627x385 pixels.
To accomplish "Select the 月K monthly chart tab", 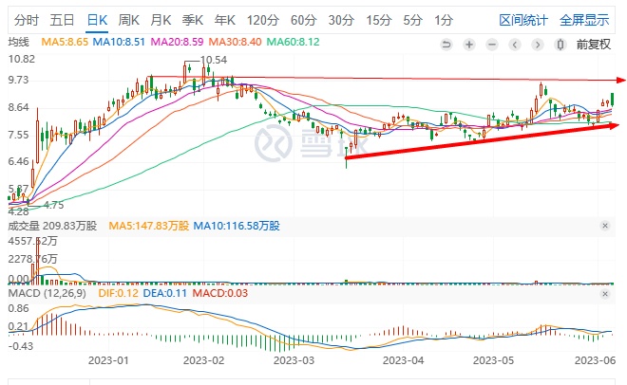I will [161, 19].
